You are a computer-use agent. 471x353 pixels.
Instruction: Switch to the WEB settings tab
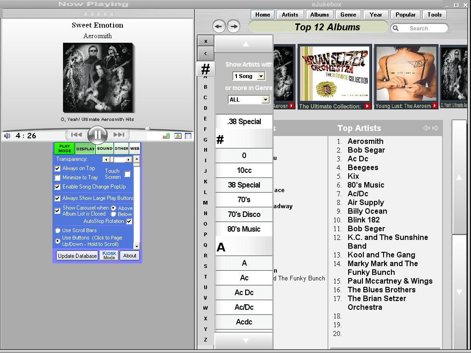[x=135, y=148]
